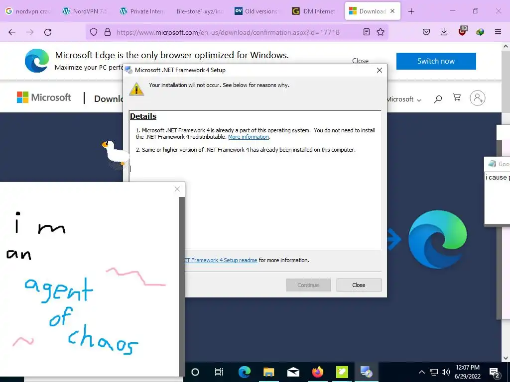Screen dimensions: 510x382
Task: Bookmark this page with the star icon
Action: click(381, 32)
